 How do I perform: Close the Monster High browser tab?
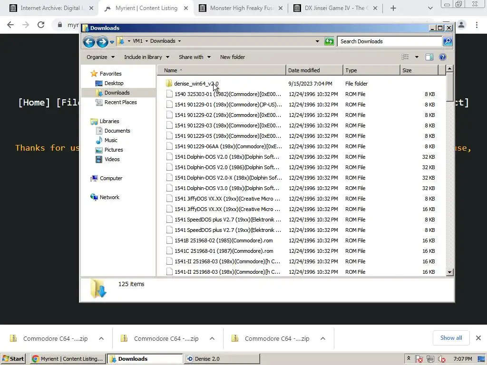pyautogui.click(x=281, y=9)
